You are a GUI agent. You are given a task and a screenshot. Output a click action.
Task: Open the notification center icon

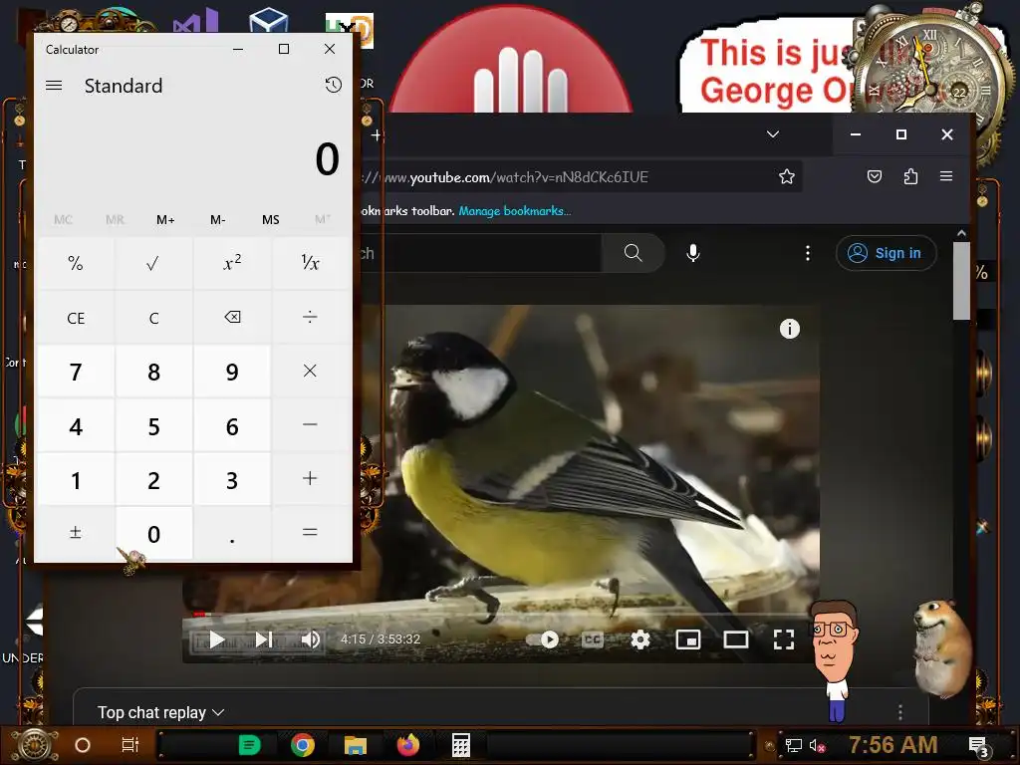point(978,746)
